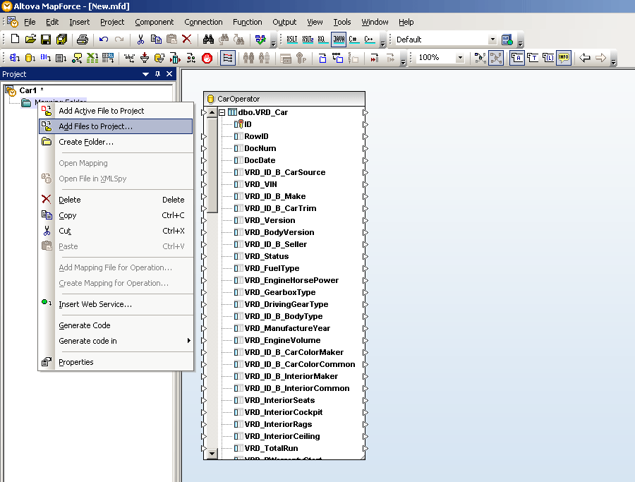Click the Insert Web Service Function icon
635x482 pixels.
[76, 58]
